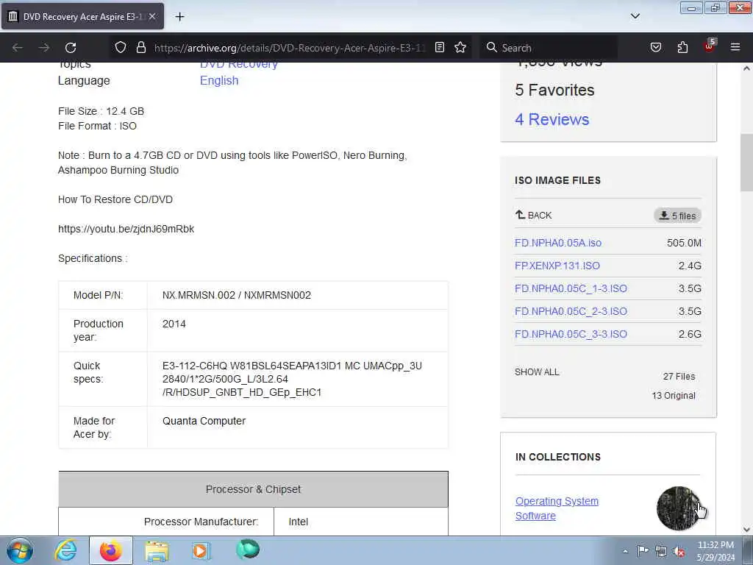Click the scrollbar down arrow
The image size is (753, 565).
[x=746, y=530]
